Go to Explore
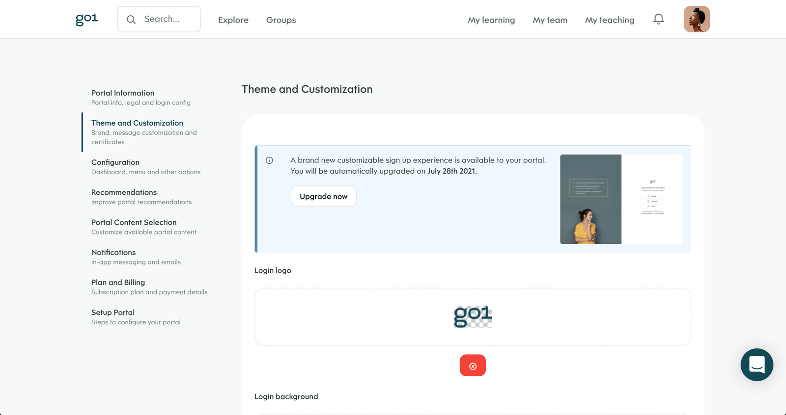 coord(233,20)
